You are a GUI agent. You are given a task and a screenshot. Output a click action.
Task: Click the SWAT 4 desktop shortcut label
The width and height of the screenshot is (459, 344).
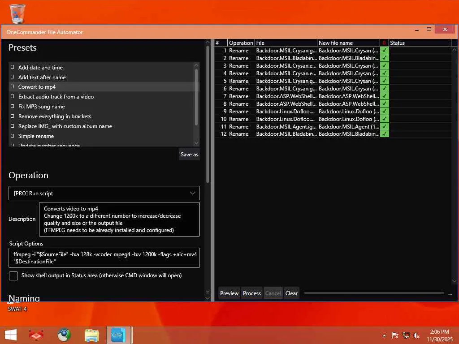tap(17, 309)
